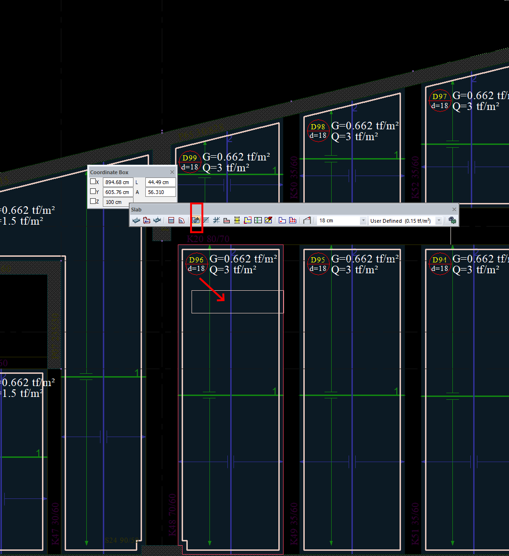Select the slab icon with red downward arrows
This screenshot has width=509, height=556.
292,220
